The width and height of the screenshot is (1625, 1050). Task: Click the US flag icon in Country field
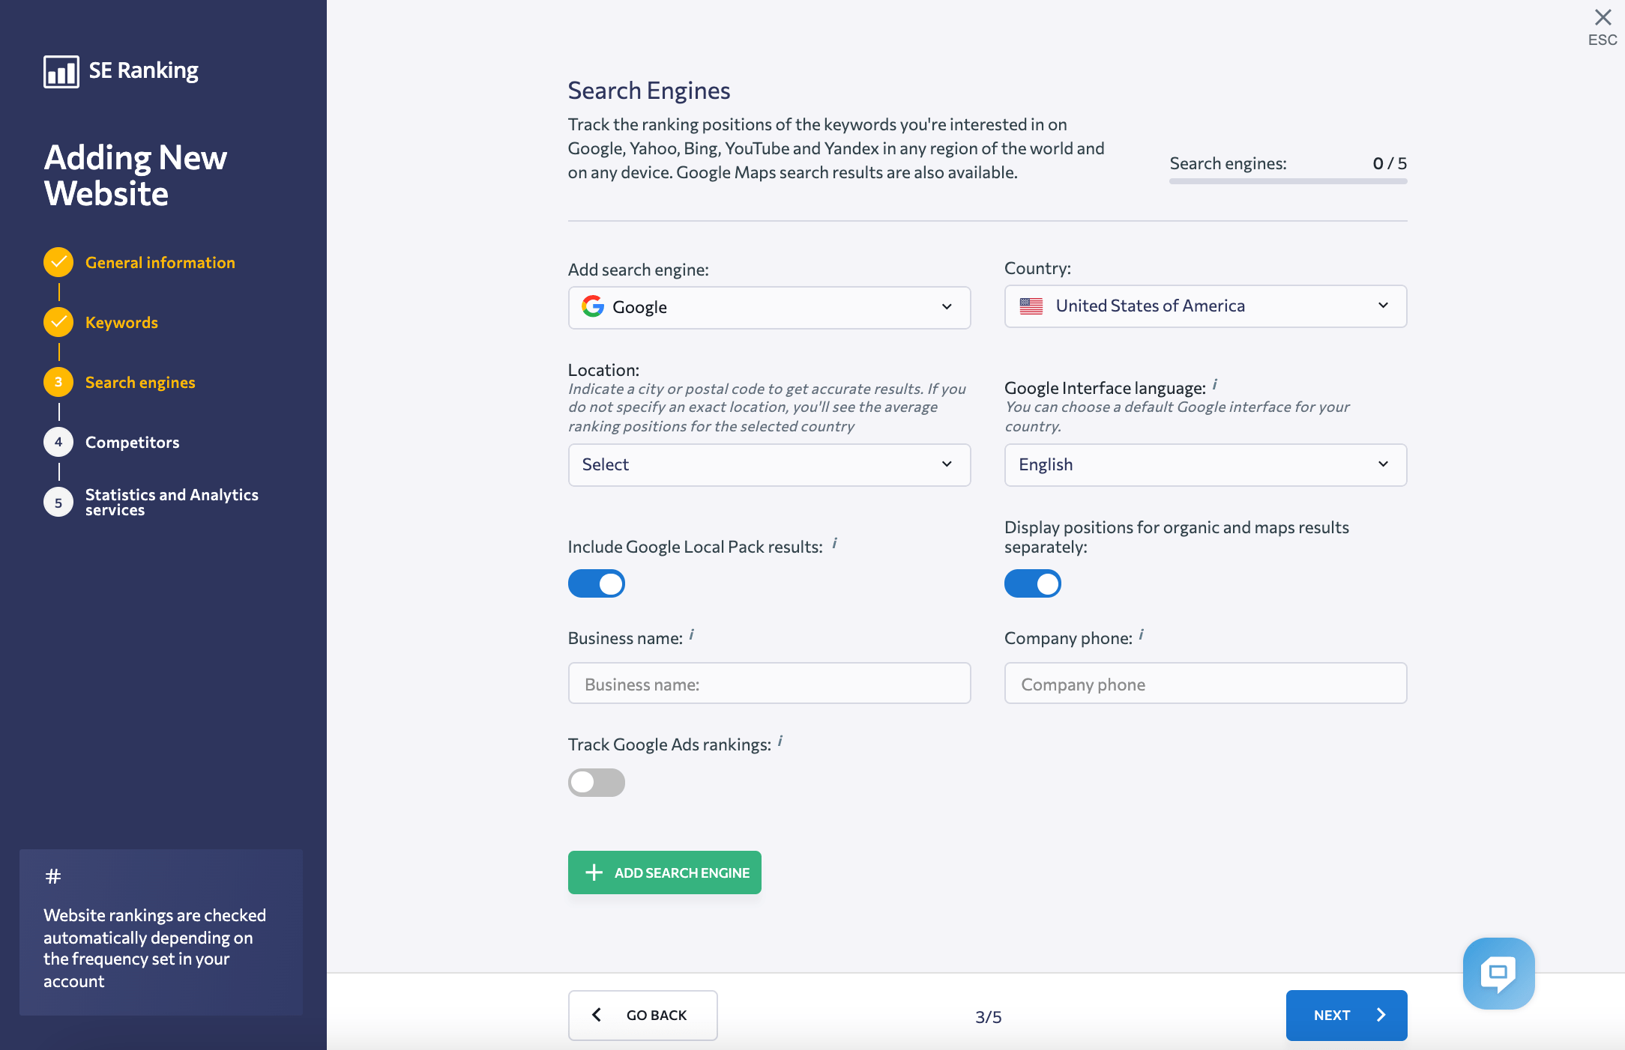tap(1031, 306)
